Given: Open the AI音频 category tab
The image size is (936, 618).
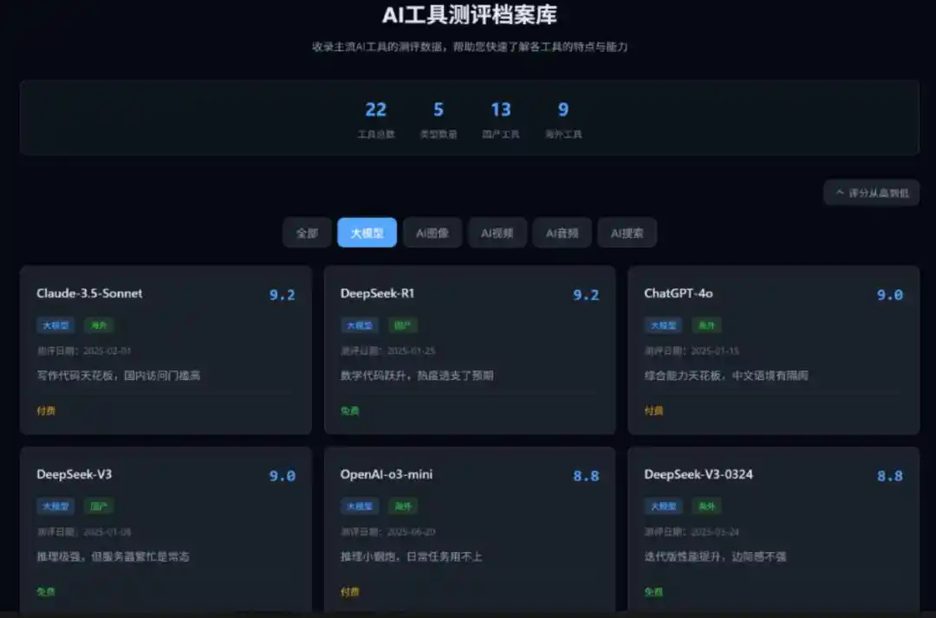Looking at the screenshot, I should click(x=562, y=233).
